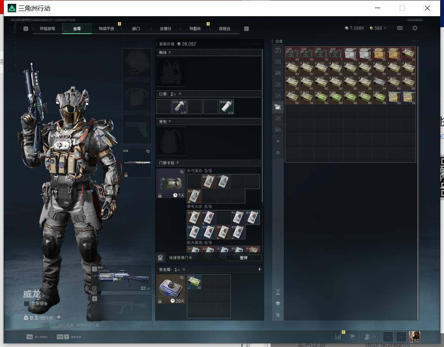Click first plus team slot in bottom bar
The width and height of the screenshot is (444, 347).
coord(388,337)
